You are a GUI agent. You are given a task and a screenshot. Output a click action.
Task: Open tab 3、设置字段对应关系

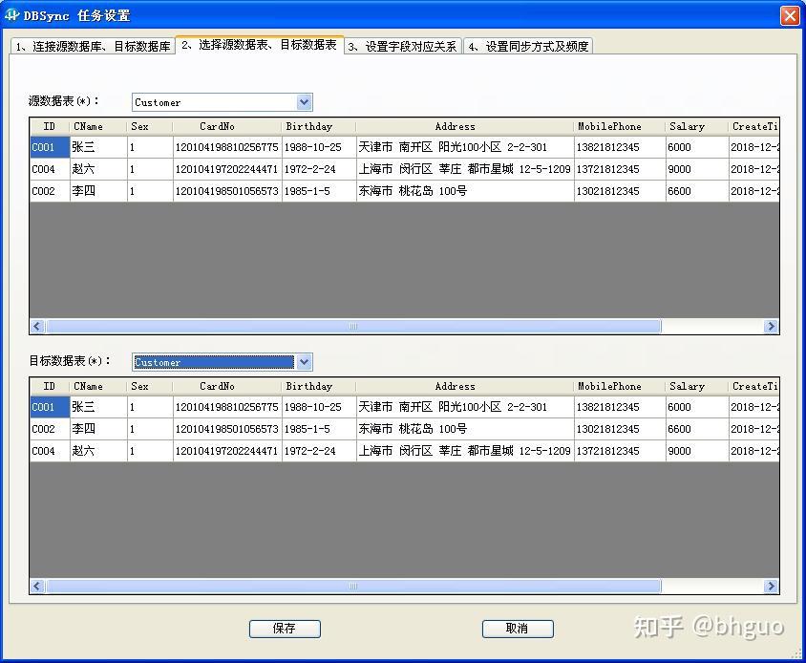coord(401,45)
